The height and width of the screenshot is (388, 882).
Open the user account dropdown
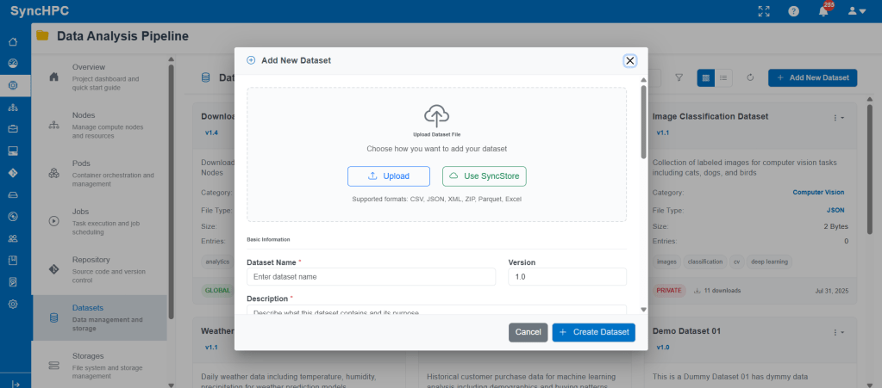[x=856, y=11]
